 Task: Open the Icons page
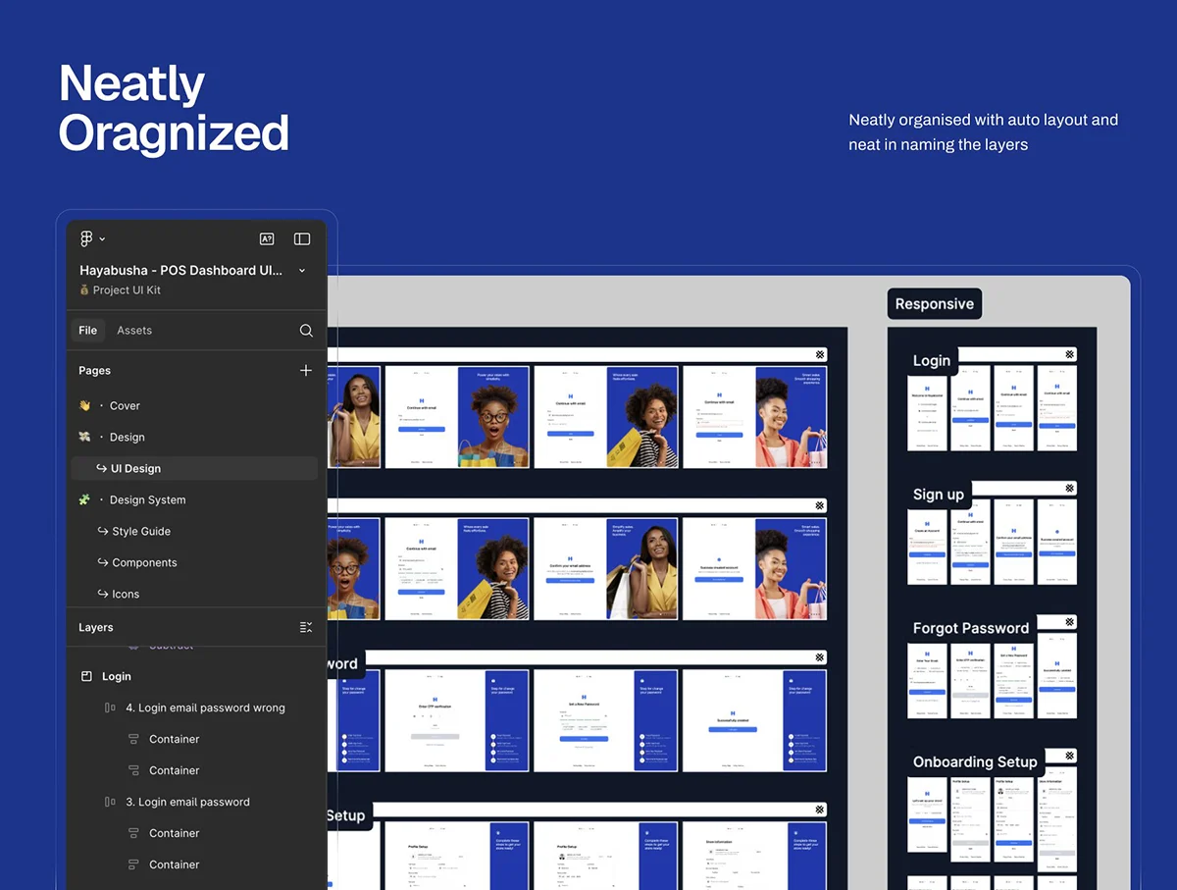click(126, 594)
